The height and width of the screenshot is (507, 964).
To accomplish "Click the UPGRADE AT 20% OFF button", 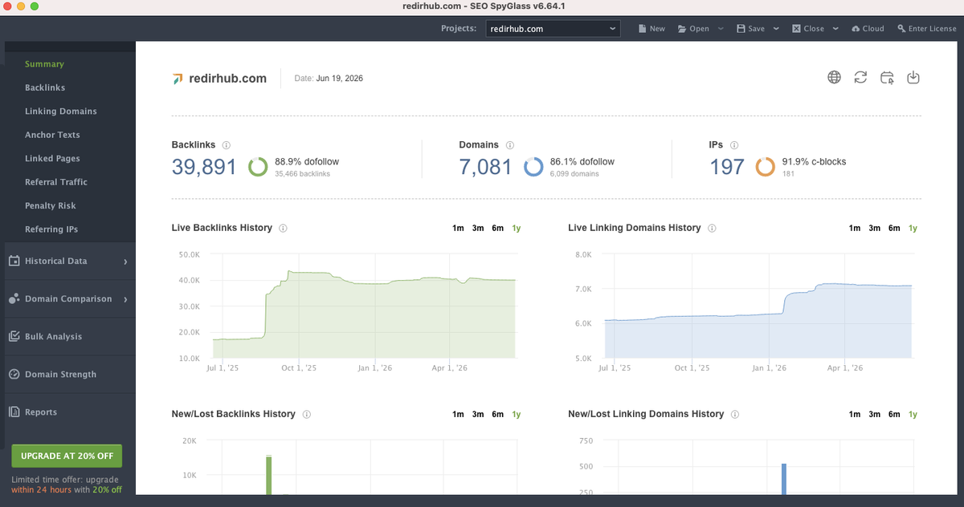I will click(67, 456).
